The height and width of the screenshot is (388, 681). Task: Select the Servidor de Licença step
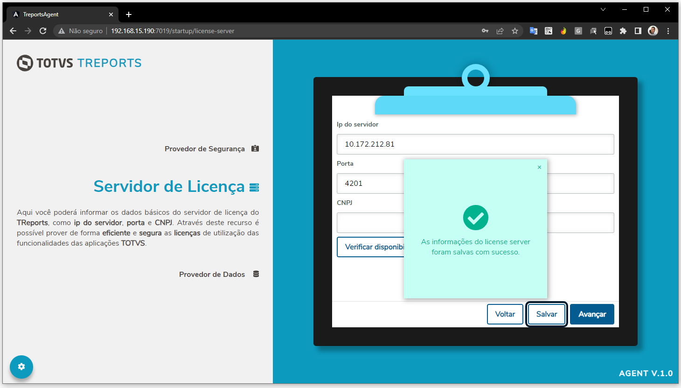(176, 187)
